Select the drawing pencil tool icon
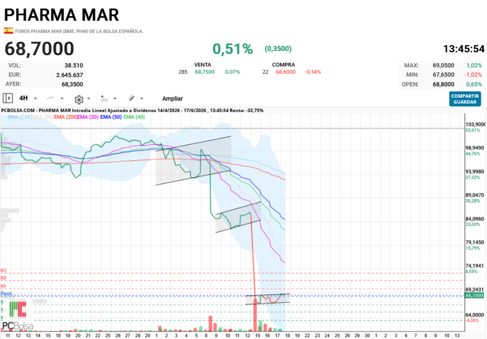This screenshot has height=339, width=487. coord(132,98)
